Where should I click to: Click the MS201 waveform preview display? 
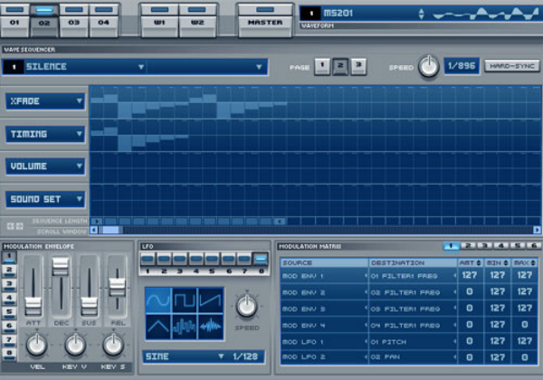point(486,14)
